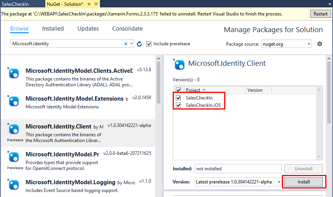Click the refresh search results icon
Image resolution: width=333 pixels, height=197 pixels.
[x=139, y=44]
